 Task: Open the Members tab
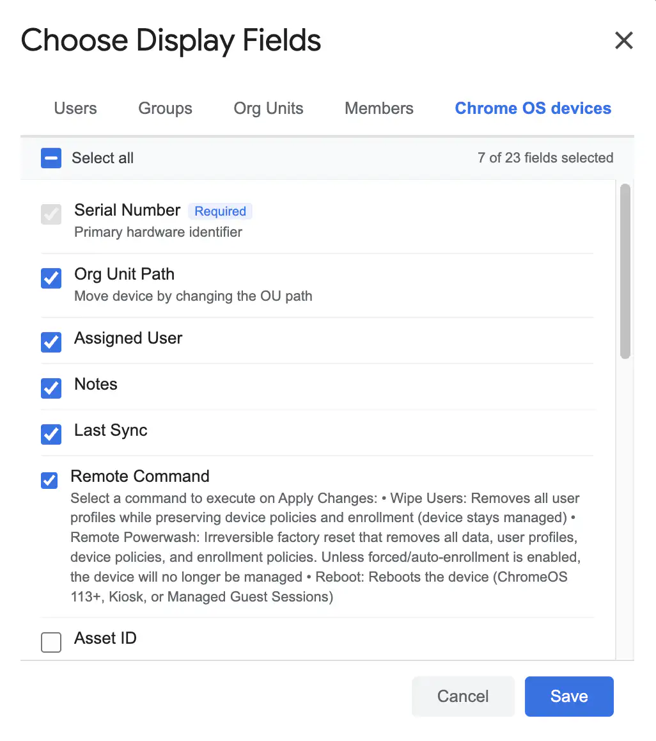pyautogui.click(x=379, y=108)
